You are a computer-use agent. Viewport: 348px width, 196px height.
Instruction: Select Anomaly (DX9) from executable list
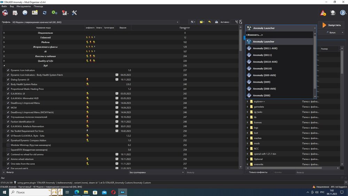[x=279, y=82]
